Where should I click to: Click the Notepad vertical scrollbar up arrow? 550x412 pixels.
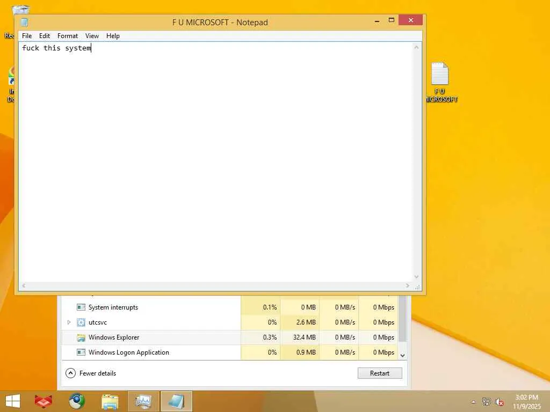(416, 47)
